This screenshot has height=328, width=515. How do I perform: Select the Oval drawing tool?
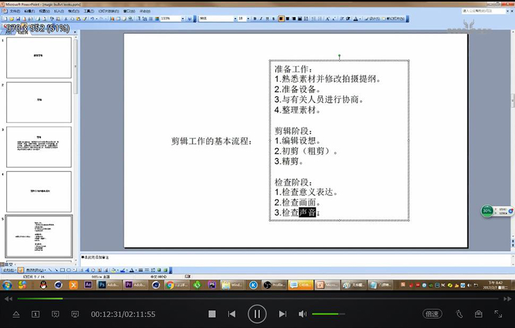69,270
